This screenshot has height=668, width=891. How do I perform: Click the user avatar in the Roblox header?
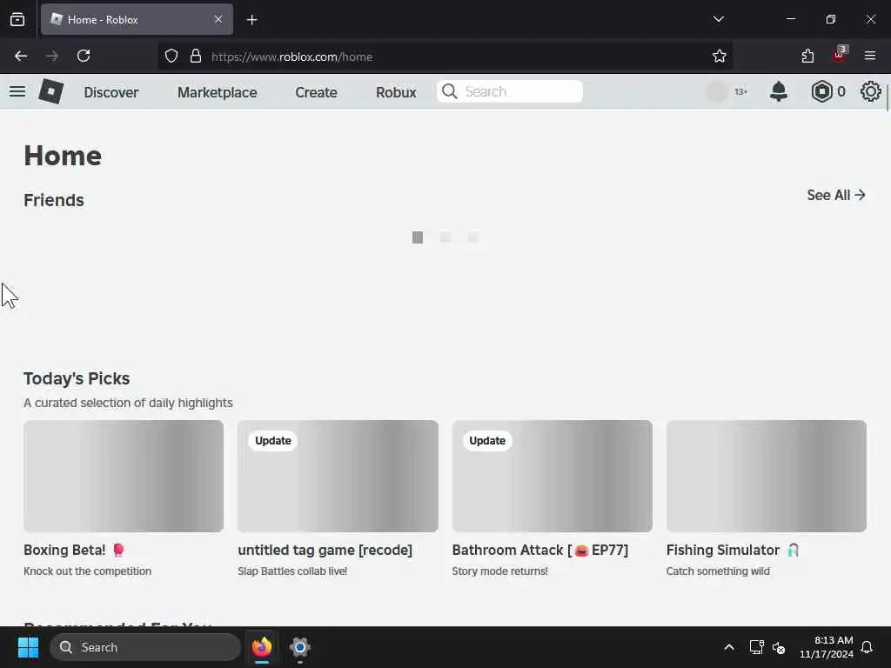pos(717,91)
